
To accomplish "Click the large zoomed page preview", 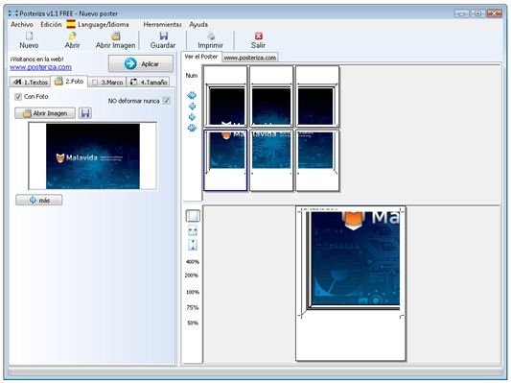I will [x=351, y=283].
